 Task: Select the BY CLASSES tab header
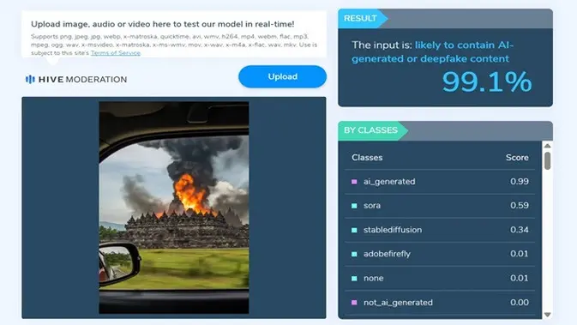pos(372,130)
